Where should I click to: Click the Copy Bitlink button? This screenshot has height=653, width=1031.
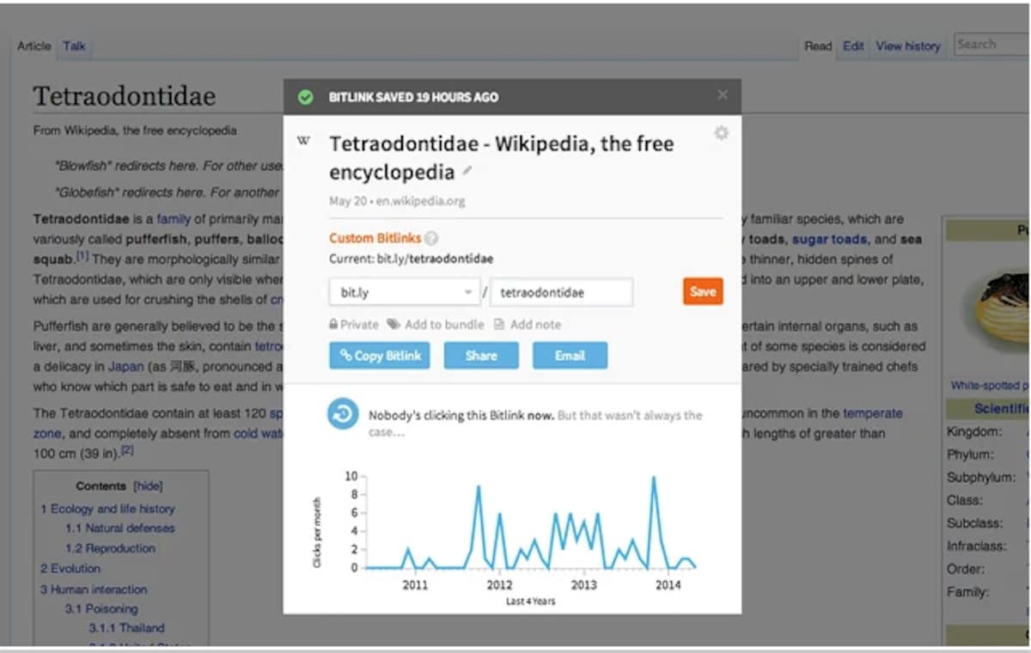tap(380, 356)
